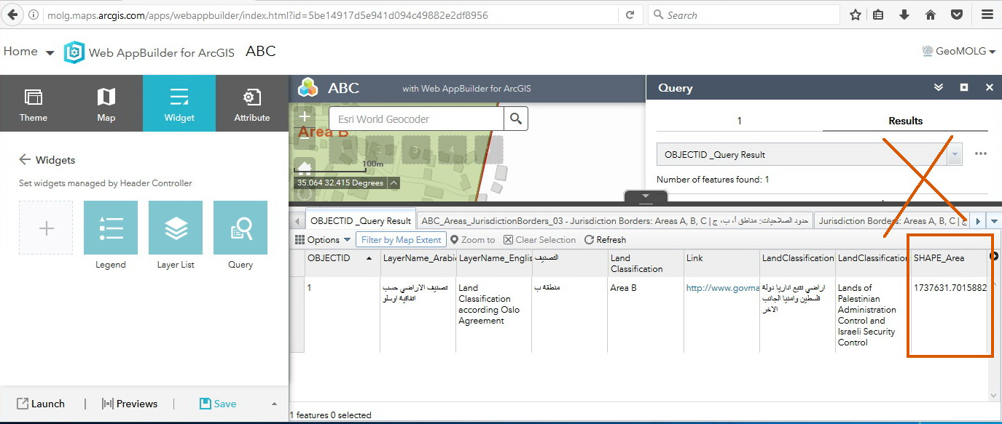Add a widget with the plus placeholder
The height and width of the screenshot is (424, 1002).
pyautogui.click(x=46, y=228)
